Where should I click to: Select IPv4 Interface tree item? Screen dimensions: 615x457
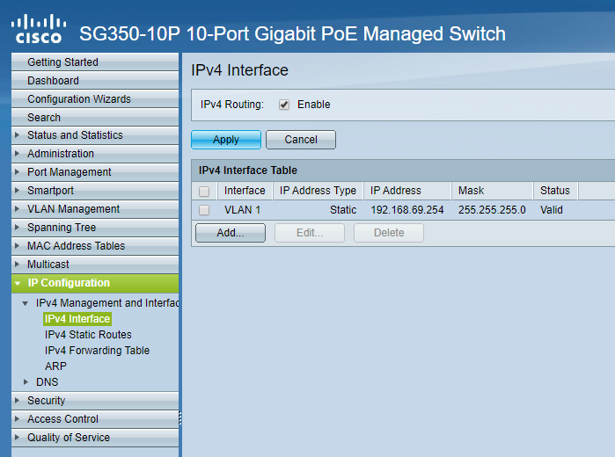tap(77, 319)
